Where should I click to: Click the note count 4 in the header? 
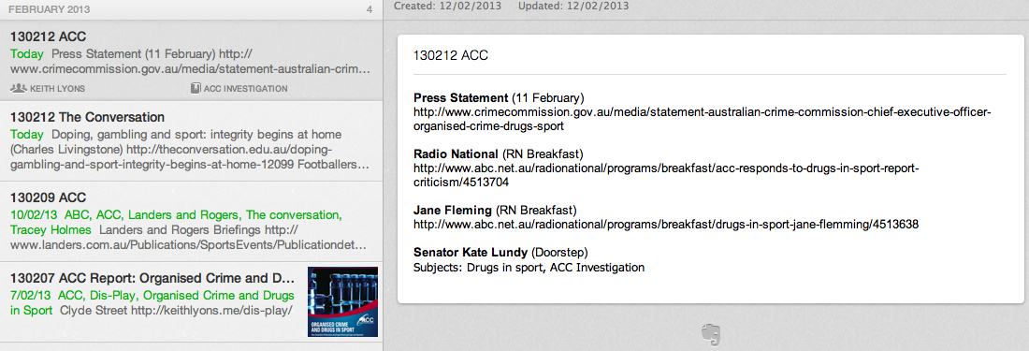click(x=370, y=9)
